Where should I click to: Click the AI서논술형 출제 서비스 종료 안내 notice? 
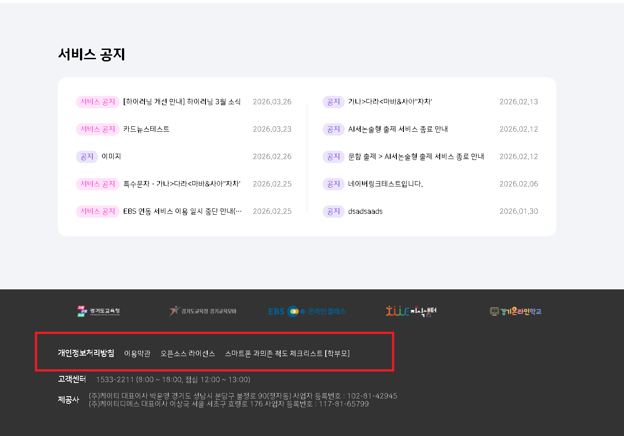click(398, 129)
